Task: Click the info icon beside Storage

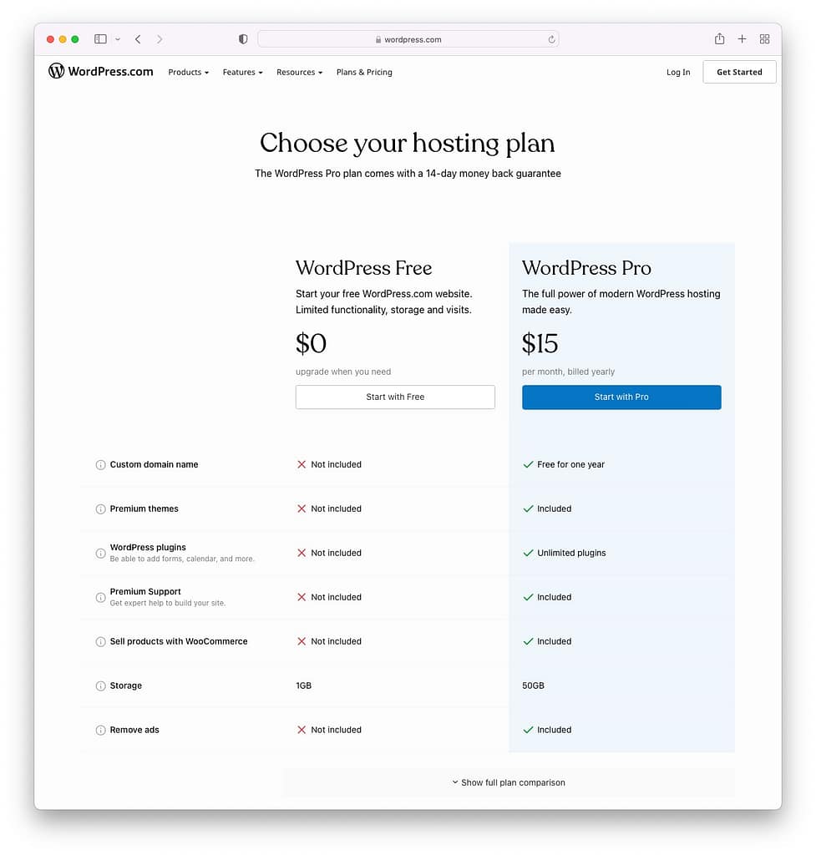Action: (x=100, y=686)
